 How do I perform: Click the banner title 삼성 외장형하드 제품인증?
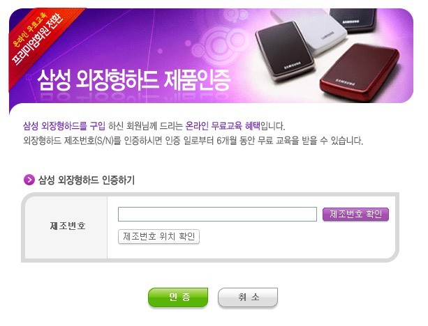coord(134,80)
